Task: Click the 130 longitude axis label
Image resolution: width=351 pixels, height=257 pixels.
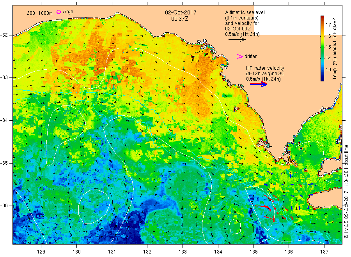Action: coord(76,252)
